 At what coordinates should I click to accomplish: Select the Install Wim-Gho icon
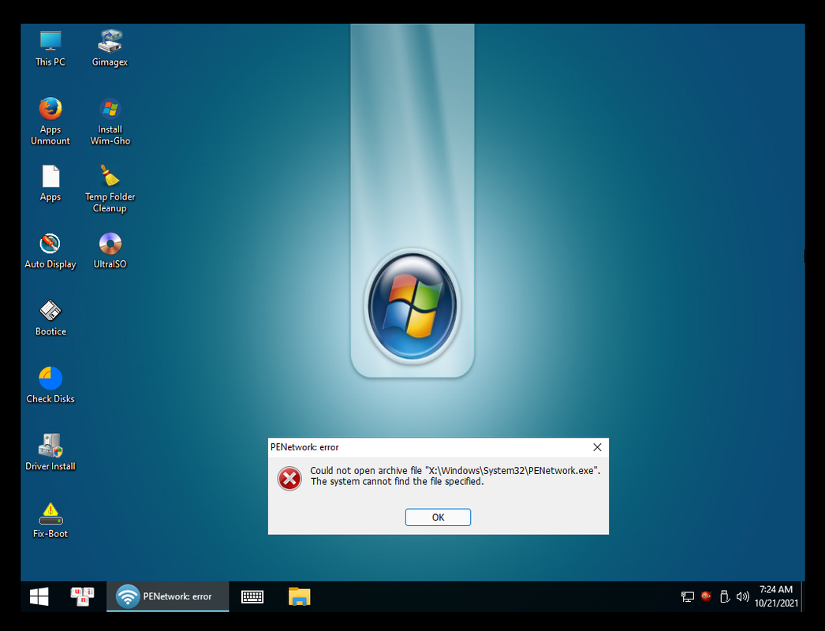(110, 121)
